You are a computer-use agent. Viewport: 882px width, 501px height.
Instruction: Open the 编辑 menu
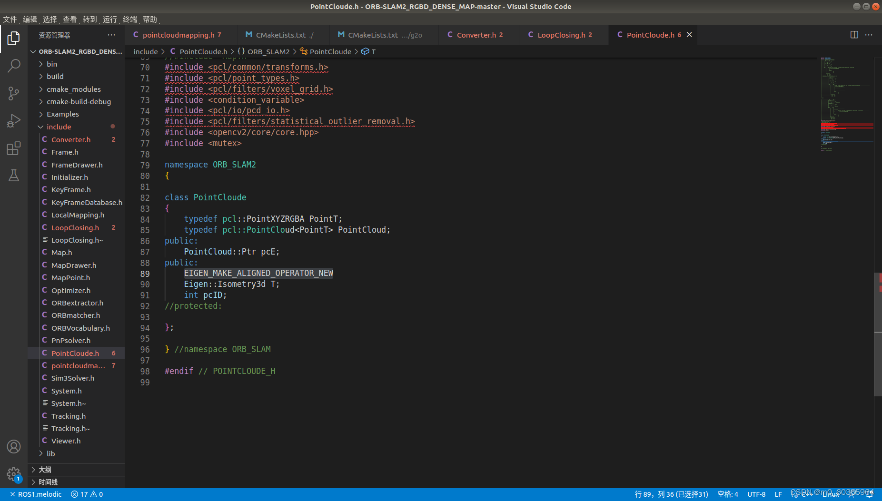[x=30, y=20]
